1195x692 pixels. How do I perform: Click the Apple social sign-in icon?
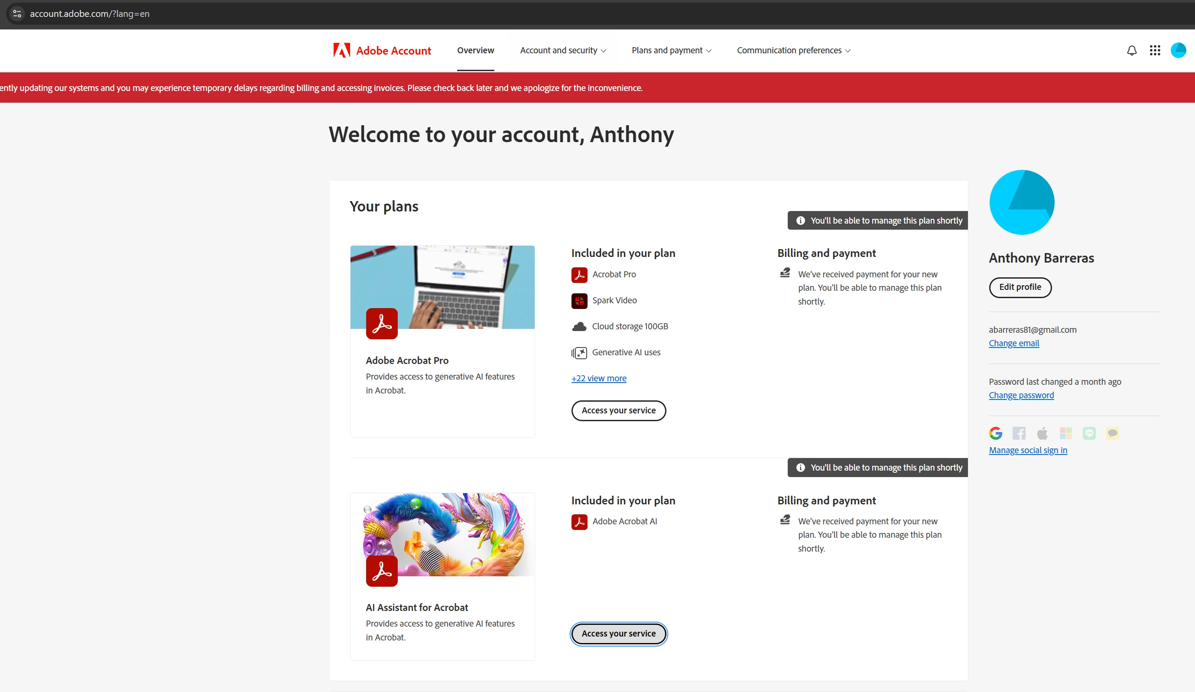(x=1042, y=433)
